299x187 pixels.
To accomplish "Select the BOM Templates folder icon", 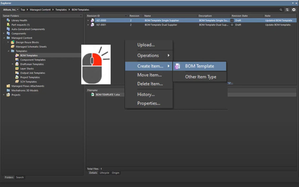I will tap(17, 55).
